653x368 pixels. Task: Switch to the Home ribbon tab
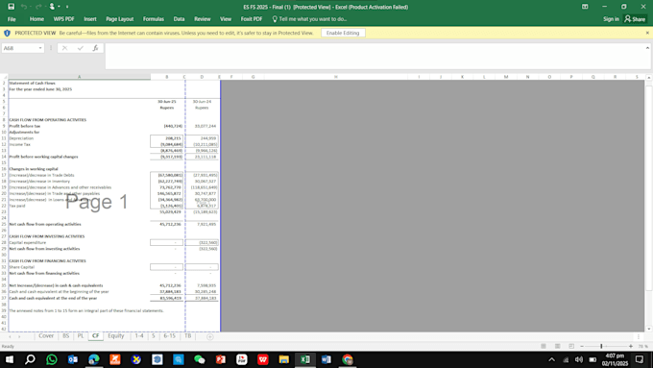(36, 19)
